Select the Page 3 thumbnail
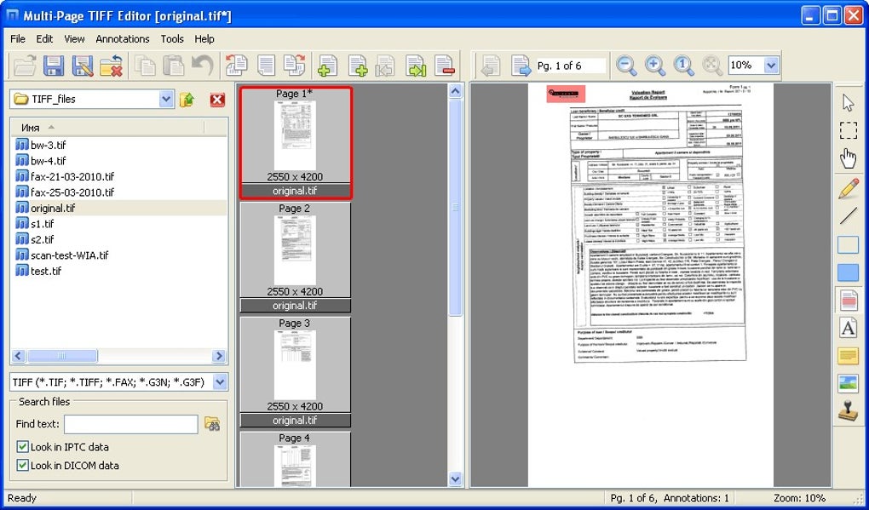The height and width of the screenshot is (510, 869). (x=296, y=372)
